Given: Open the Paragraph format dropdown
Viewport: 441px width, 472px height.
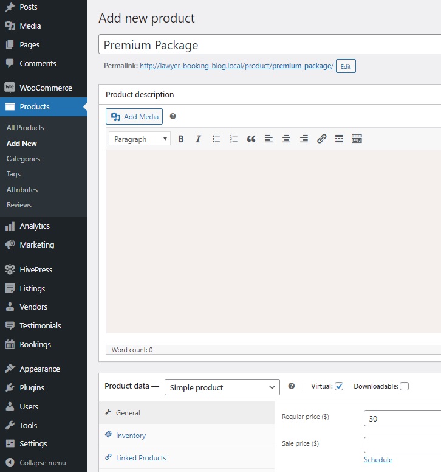Looking at the screenshot, I should pos(140,139).
